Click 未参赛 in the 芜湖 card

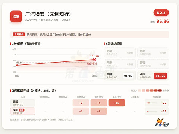[130, 52]
